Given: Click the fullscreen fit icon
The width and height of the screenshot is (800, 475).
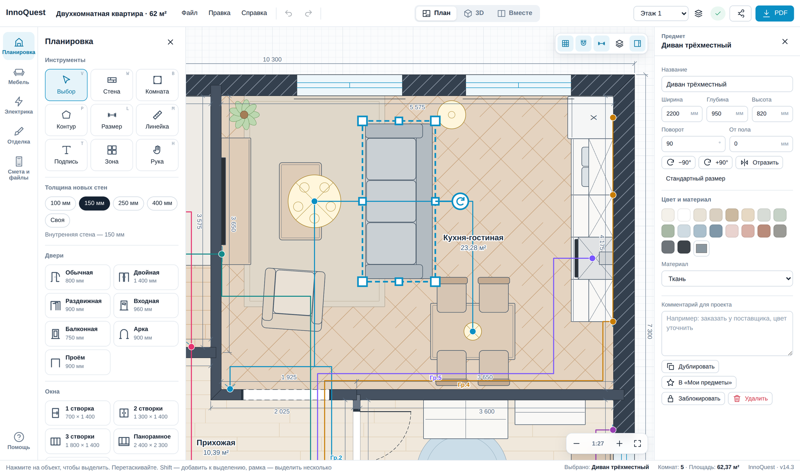Looking at the screenshot, I should pyautogui.click(x=637, y=443).
